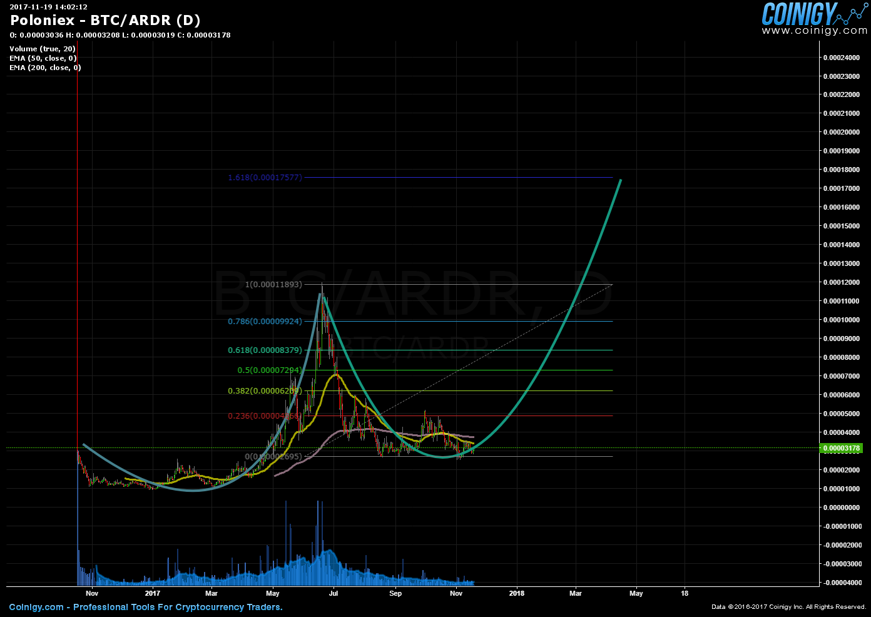The image size is (871, 617).
Task: Click the 18 label on the time axis
Action: (x=685, y=593)
